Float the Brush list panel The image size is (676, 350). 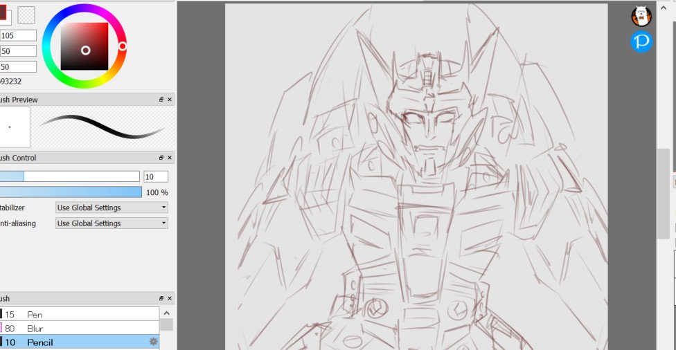[x=161, y=298]
